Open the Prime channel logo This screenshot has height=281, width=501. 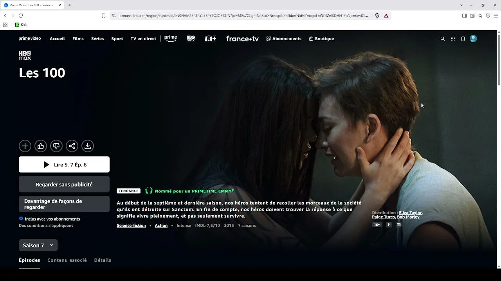pyautogui.click(x=171, y=39)
